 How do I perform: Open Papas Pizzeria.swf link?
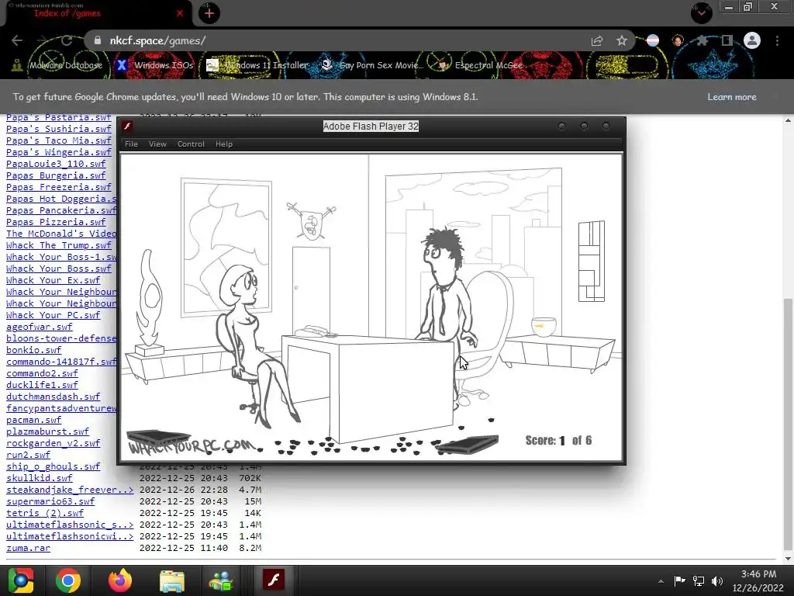click(x=56, y=222)
